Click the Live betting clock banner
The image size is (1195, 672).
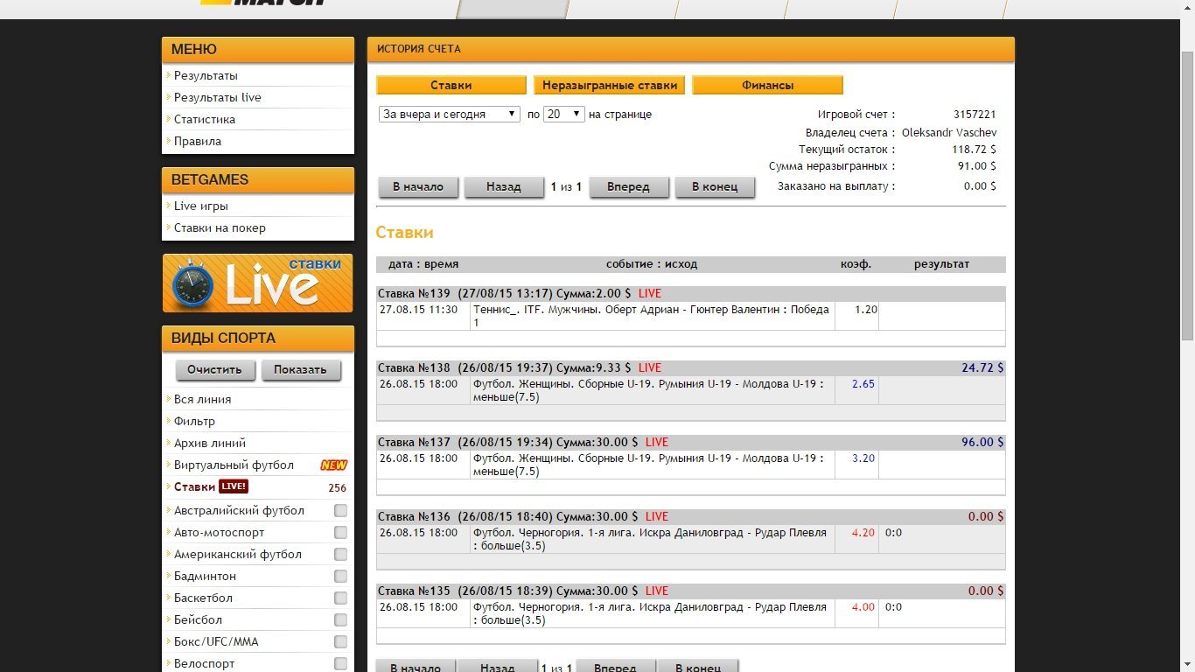pyautogui.click(x=257, y=283)
